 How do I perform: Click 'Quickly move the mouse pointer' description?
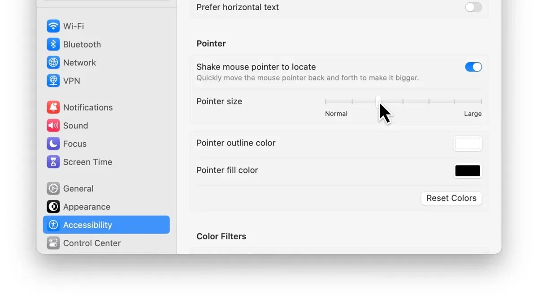308,78
